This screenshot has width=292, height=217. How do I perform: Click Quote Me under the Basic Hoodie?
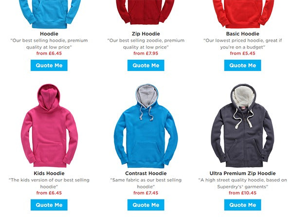243,65
